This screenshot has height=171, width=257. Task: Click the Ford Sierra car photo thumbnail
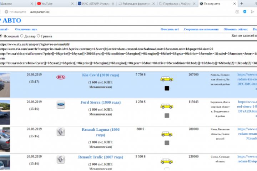pos(5,112)
